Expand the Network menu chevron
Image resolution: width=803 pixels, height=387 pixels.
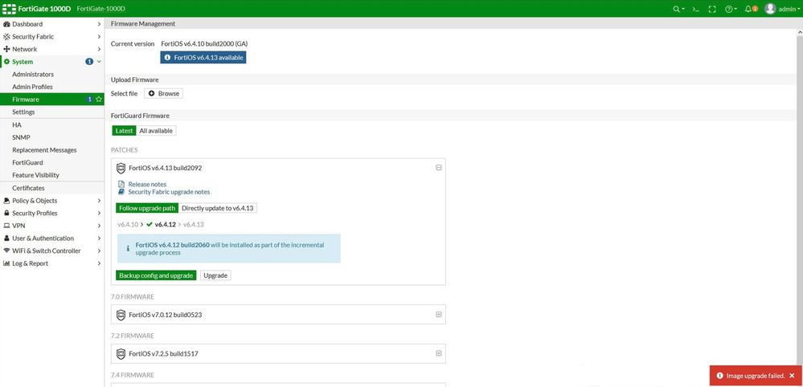point(99,49)
